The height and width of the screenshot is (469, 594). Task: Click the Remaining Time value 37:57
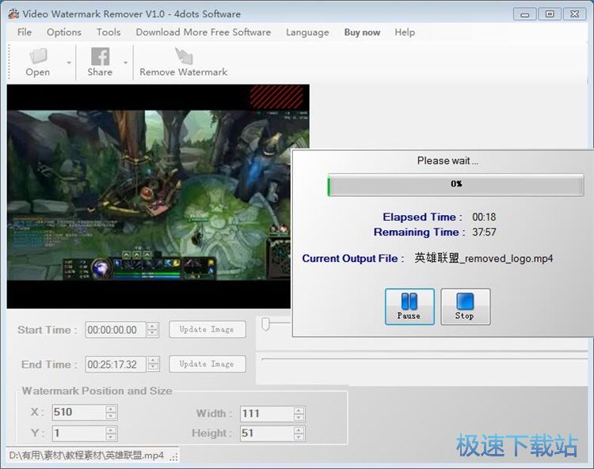point(484,232)
